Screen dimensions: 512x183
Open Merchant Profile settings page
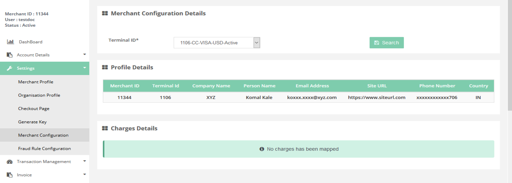pos(35,82)
